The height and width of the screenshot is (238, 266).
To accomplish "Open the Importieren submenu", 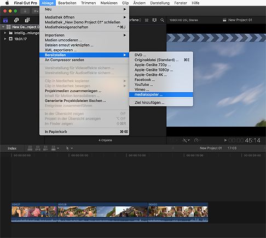I will 84,35.
